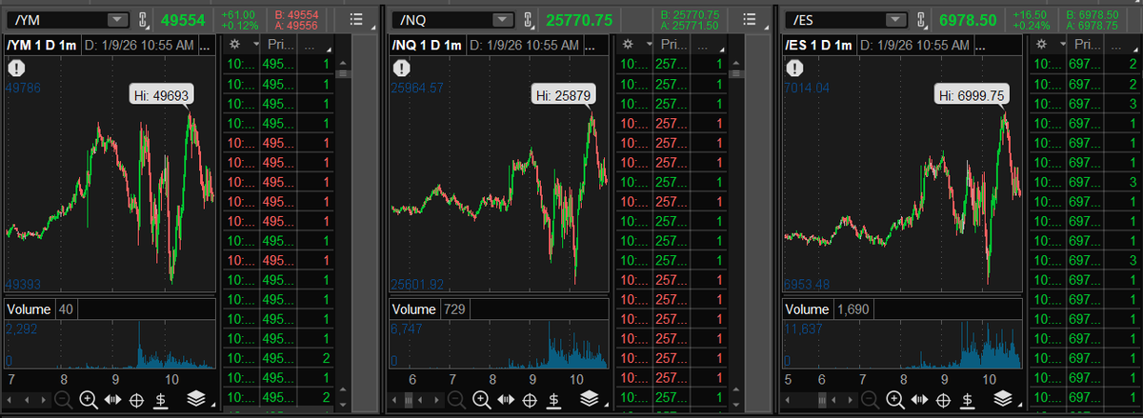Open the list menu icon in /NQ header
This screenshot has height=418, width=1143.
coord(749,20)
